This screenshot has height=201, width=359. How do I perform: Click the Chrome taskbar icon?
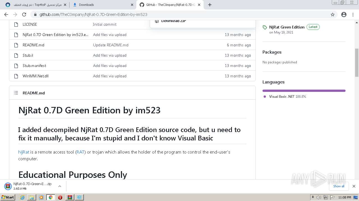click(x=50, y=197)
